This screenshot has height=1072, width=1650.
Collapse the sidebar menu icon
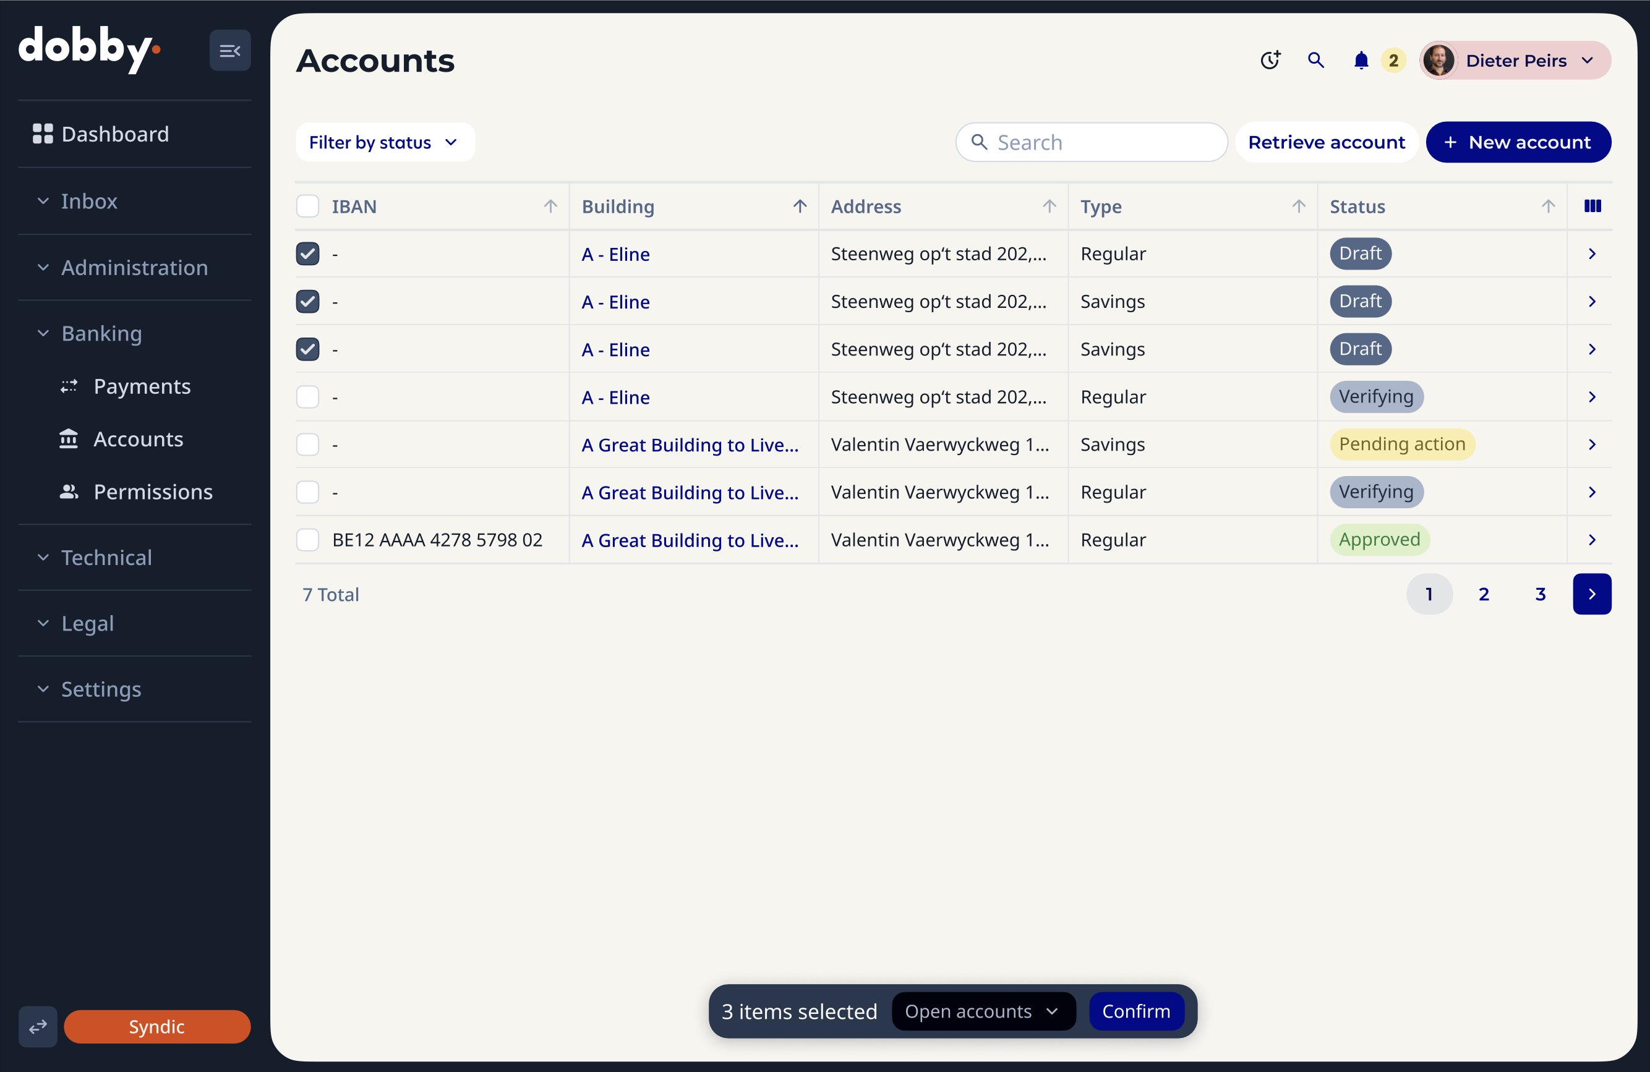click(229, 51)
